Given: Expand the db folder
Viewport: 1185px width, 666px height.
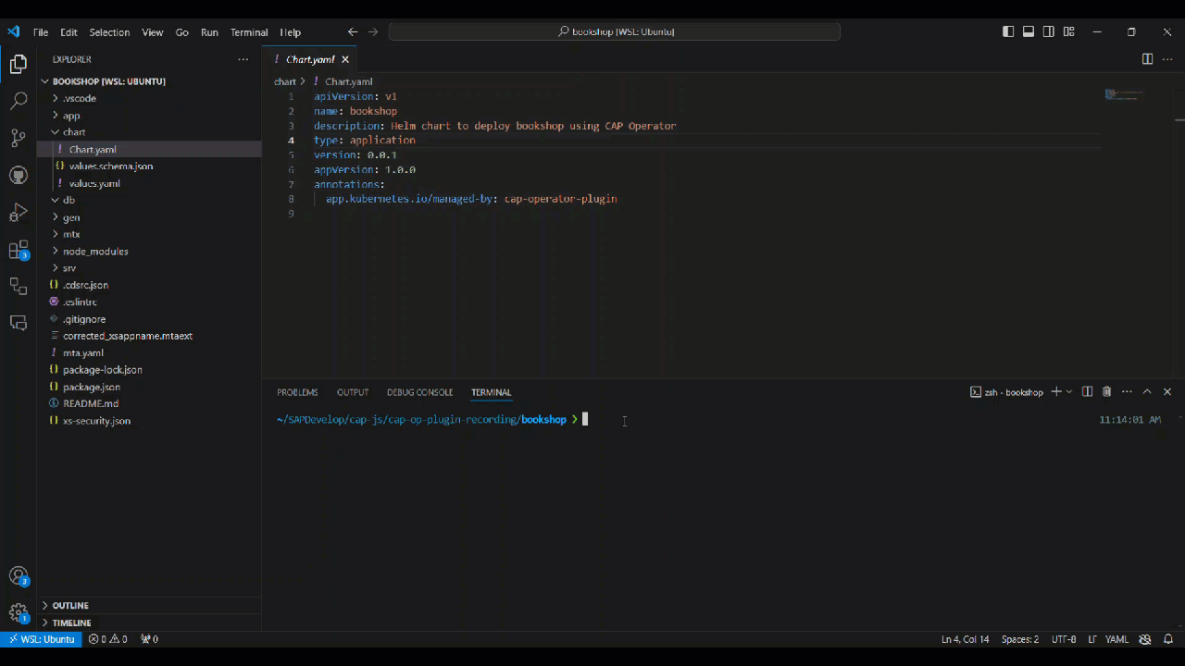Looking at the screenshot, I should [x=149, y=200].
